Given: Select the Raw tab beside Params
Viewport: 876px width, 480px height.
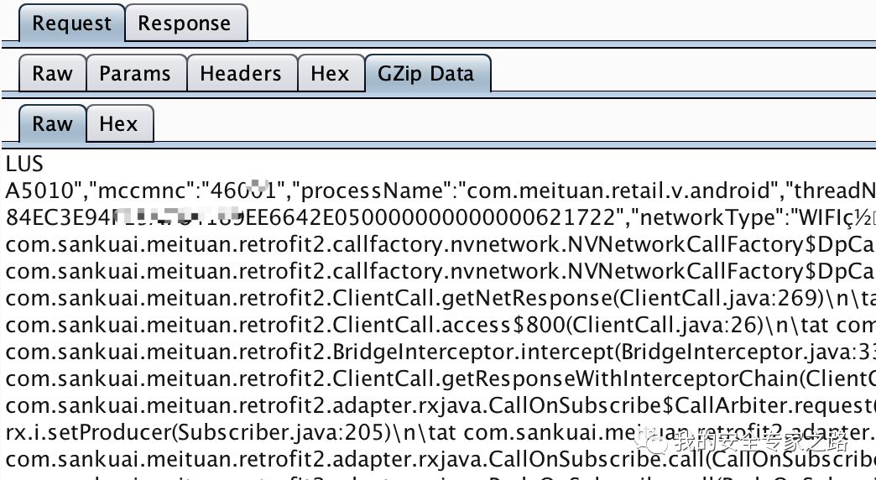Looking at the screenshot, I should [x=53, y=73].
